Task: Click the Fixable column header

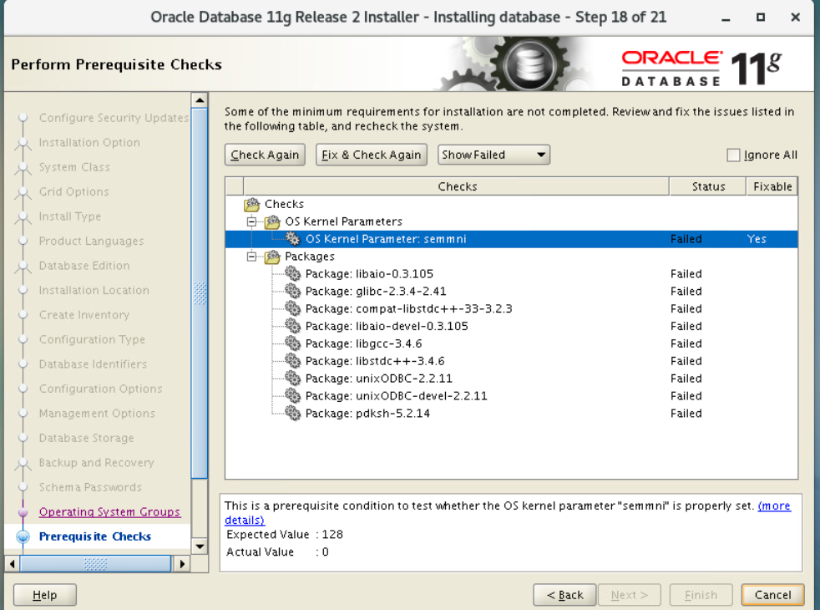Action: [x=772, y=186]
